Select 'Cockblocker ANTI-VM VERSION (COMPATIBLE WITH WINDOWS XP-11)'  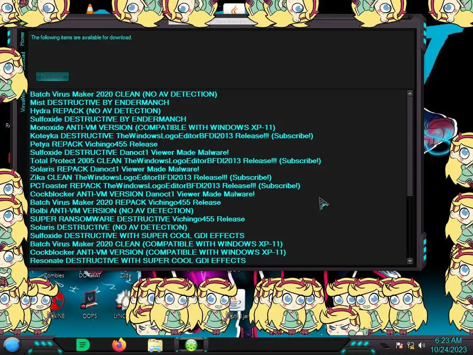pos(158,252)
